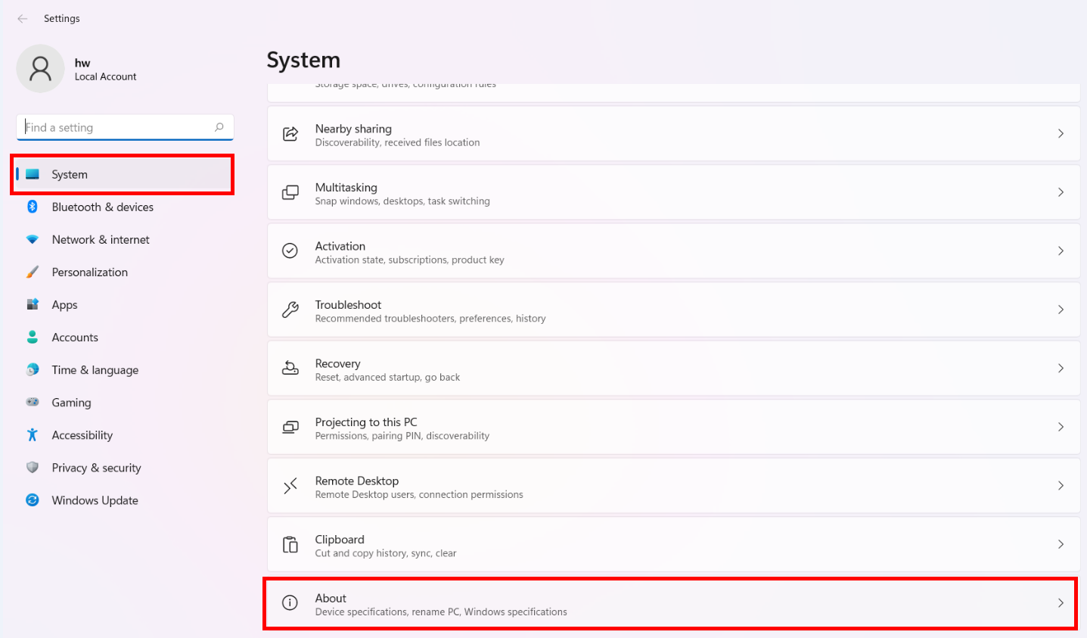Viewport: 1087px width, 638px height.
Task: Click the About title text
Action: coord(331,598)
